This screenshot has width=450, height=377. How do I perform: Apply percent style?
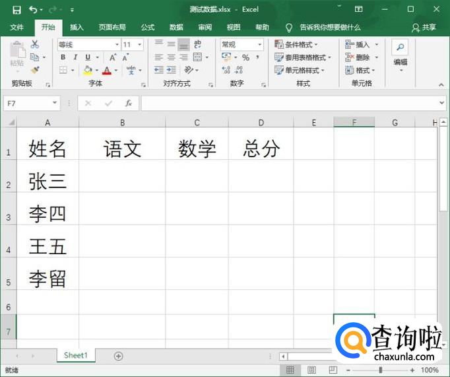point(245,57)
